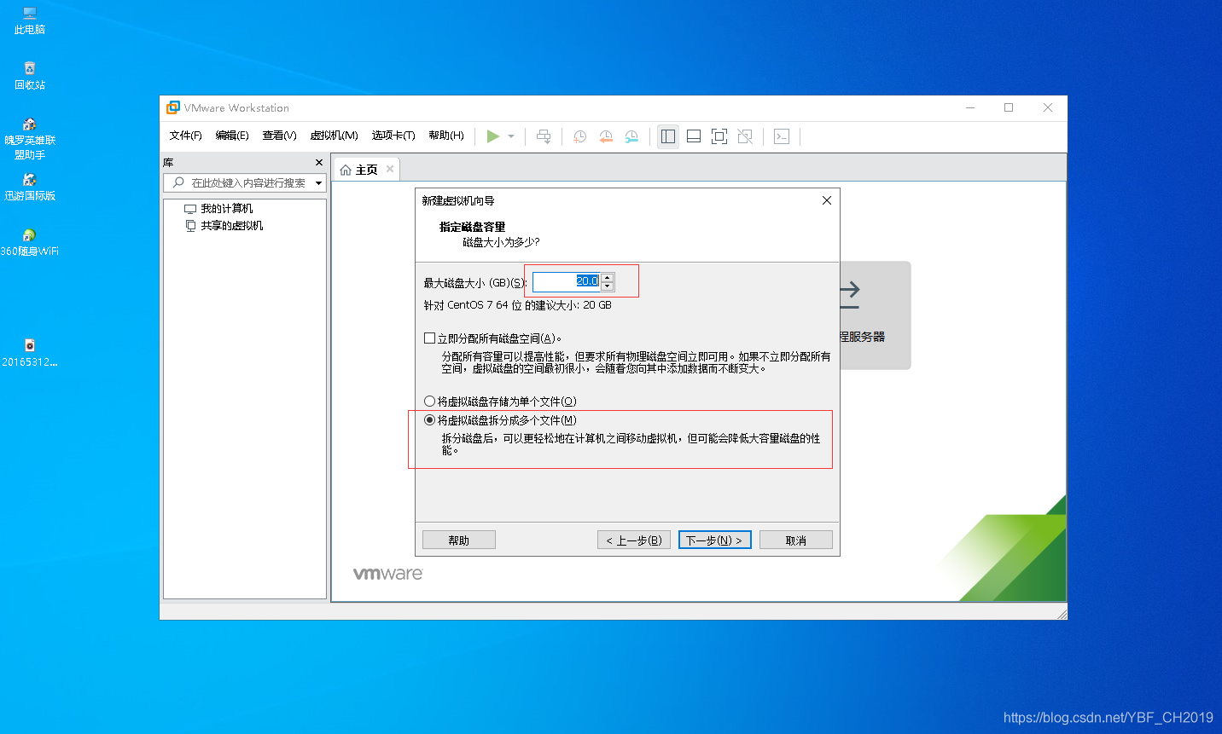The image size is (1222, 734).
Task: Click the send Ctrl+Alt+Del toolbar icon
Action: click(x=544, y=136)
